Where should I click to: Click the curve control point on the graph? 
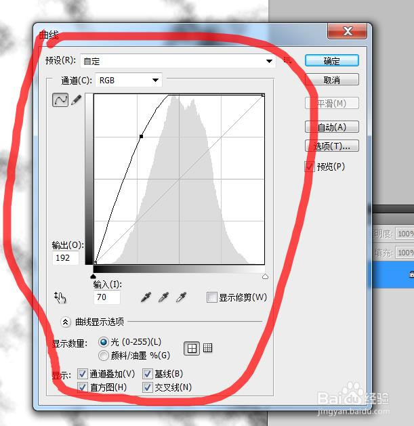[141, 136]
